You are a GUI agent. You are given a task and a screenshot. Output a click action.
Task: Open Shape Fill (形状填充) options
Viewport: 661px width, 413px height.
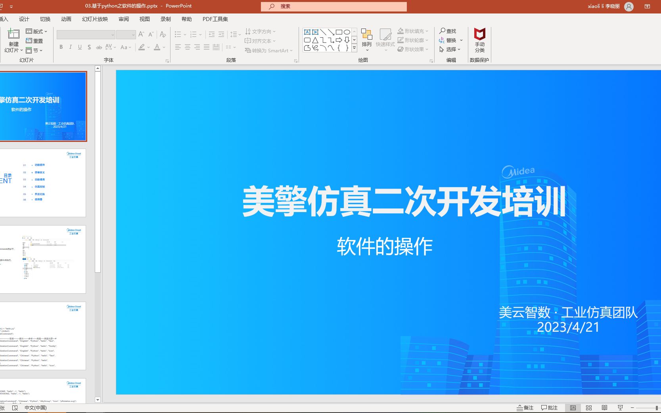[412, 31]
